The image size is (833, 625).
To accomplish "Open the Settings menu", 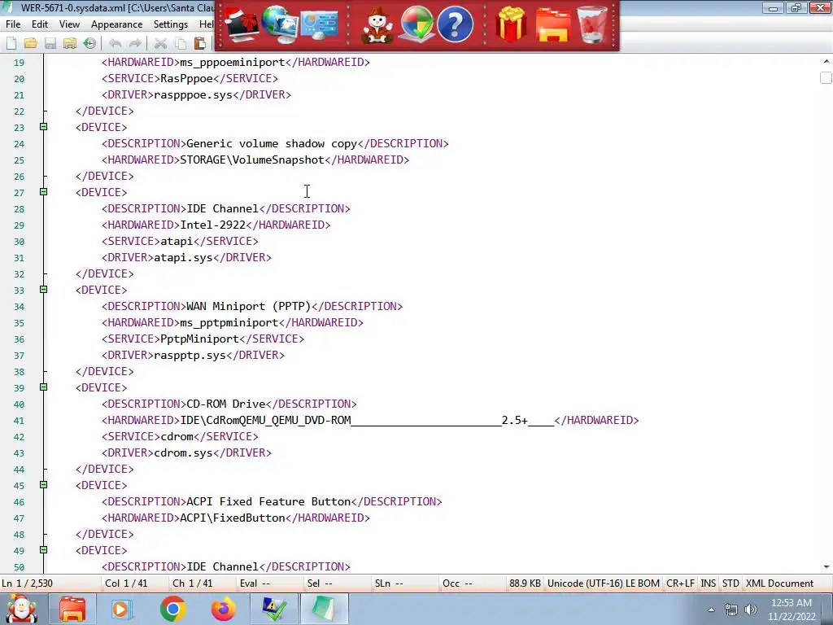I will [x=171, y=24].
